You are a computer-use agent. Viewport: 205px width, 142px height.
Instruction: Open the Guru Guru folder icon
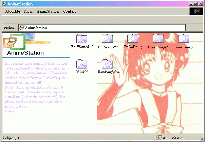(184, 39)
